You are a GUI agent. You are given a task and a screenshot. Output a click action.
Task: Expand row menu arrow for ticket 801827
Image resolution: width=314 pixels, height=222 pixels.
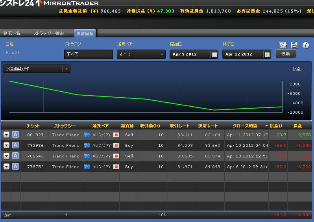[x=6, y=135]
